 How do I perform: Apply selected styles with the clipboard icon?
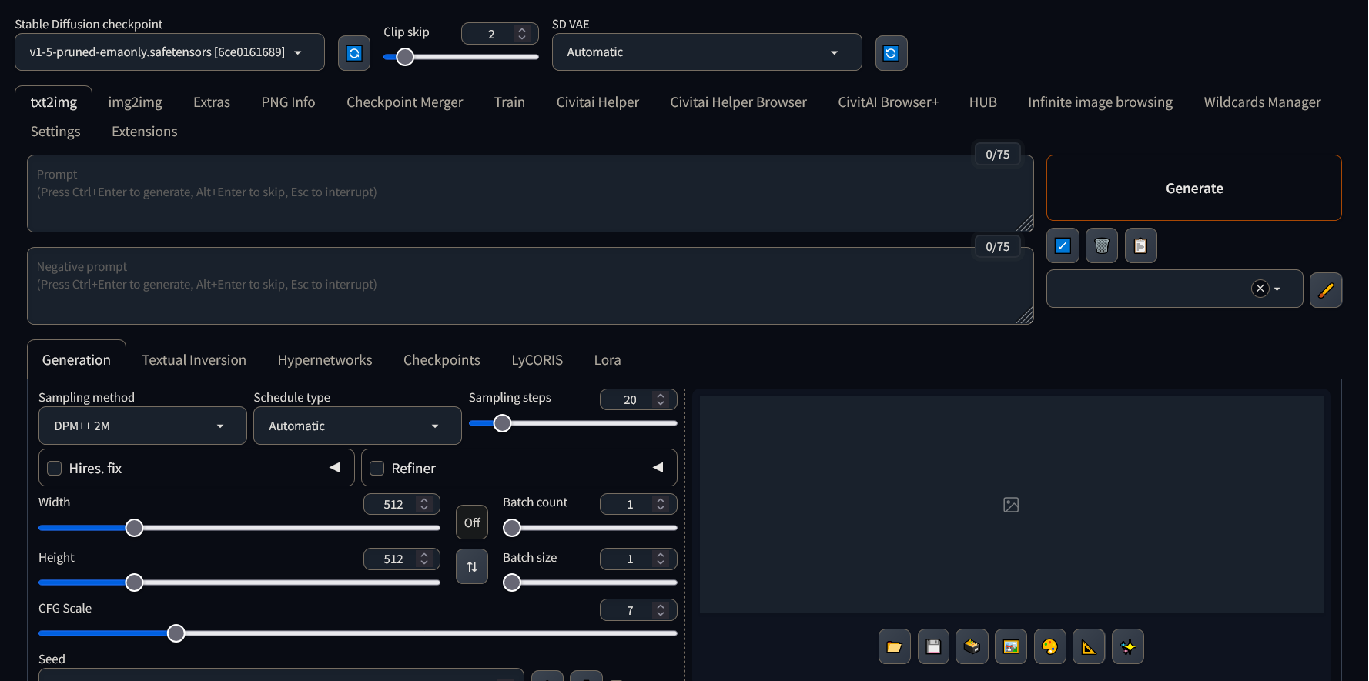pyautogui.click(x=1140, y=246)
